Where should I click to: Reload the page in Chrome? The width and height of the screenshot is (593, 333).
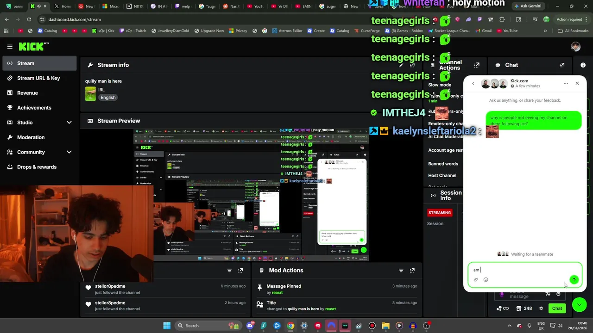(x=29, y=19)
